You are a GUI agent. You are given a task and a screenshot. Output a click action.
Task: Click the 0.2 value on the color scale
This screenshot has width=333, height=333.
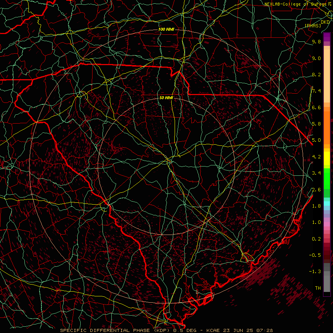point(316,239)
